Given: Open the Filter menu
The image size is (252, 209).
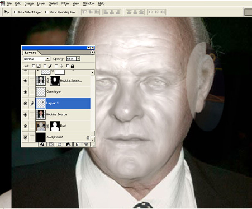Looking at the screenshot, I should coord(65,3).
